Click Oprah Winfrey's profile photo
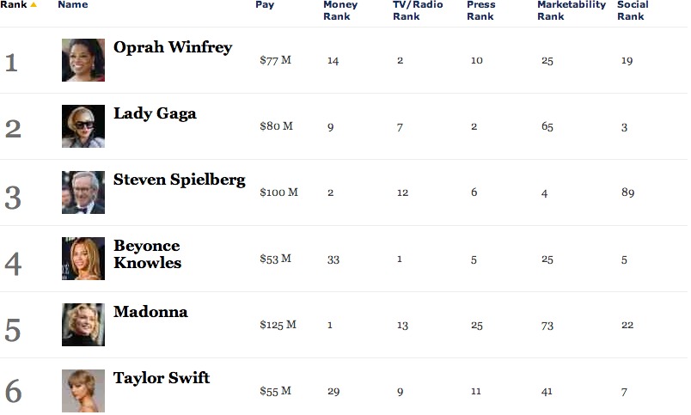Image resolution: width=691 pixels, height=415 pixels. click(x=83, y=60)
